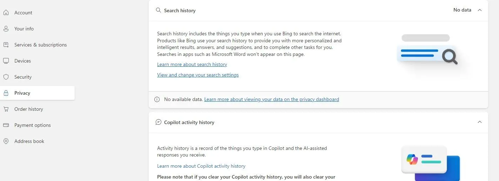Go to the Security menu item
This screenshot has width=499, height=181.
[x=23, y=77]
